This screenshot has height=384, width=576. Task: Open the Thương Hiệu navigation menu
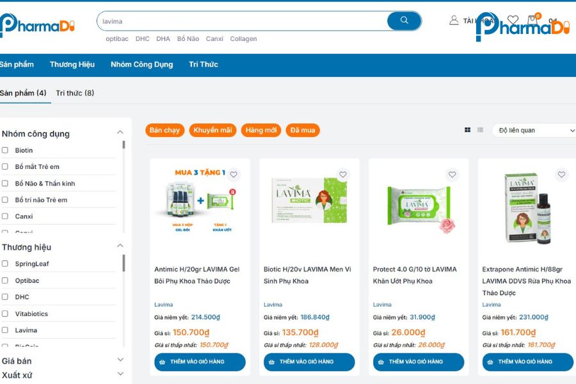pos(72,64)
